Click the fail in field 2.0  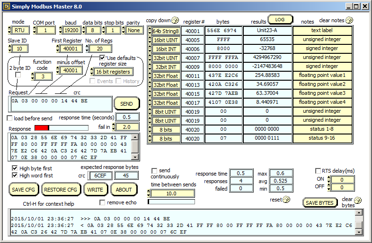pyautogui.click(x=127, y=127)
